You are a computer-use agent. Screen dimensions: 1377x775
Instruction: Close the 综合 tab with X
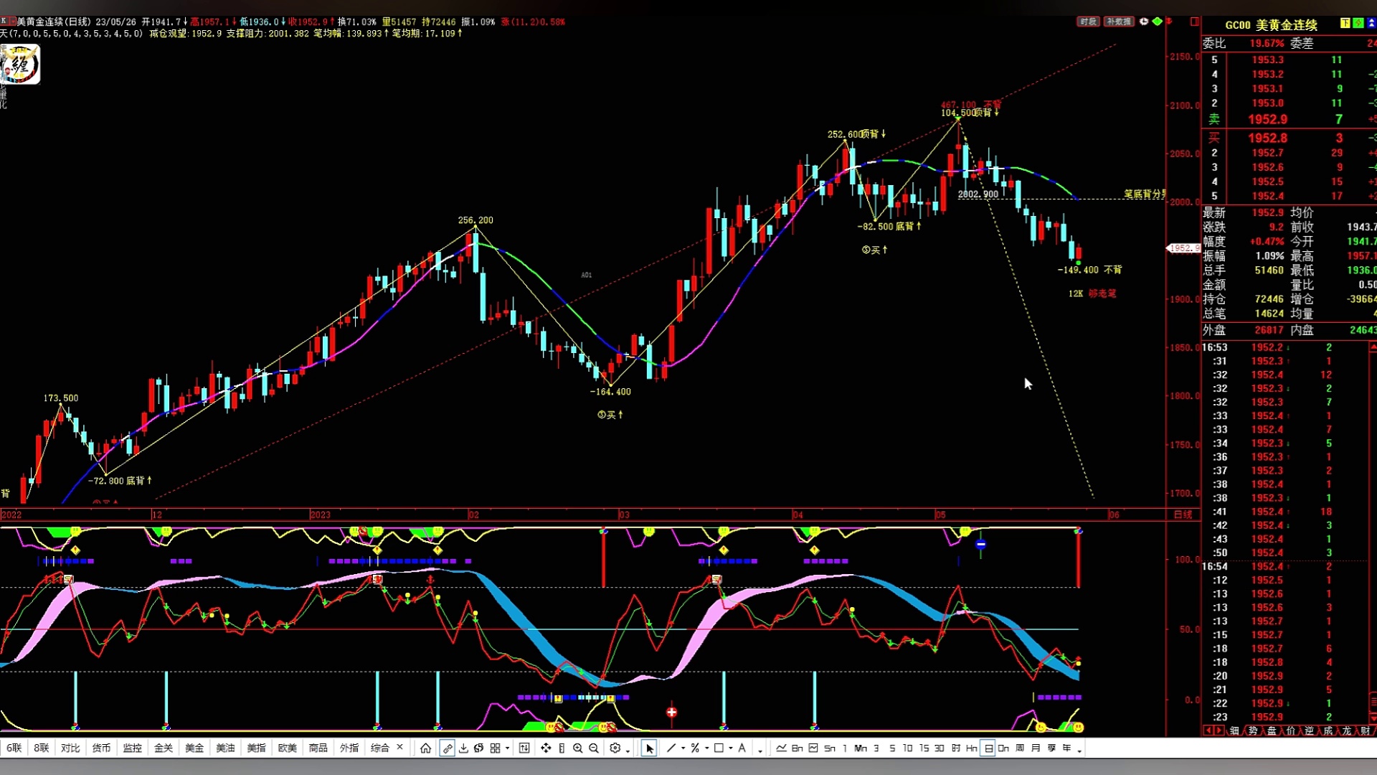(x=400, y=748)
